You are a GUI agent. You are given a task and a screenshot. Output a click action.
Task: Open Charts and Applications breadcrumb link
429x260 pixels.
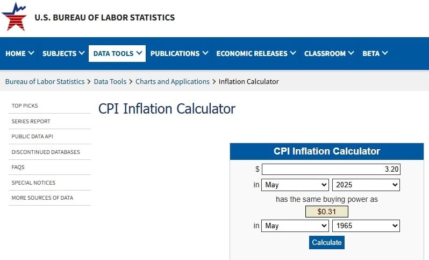172,82
